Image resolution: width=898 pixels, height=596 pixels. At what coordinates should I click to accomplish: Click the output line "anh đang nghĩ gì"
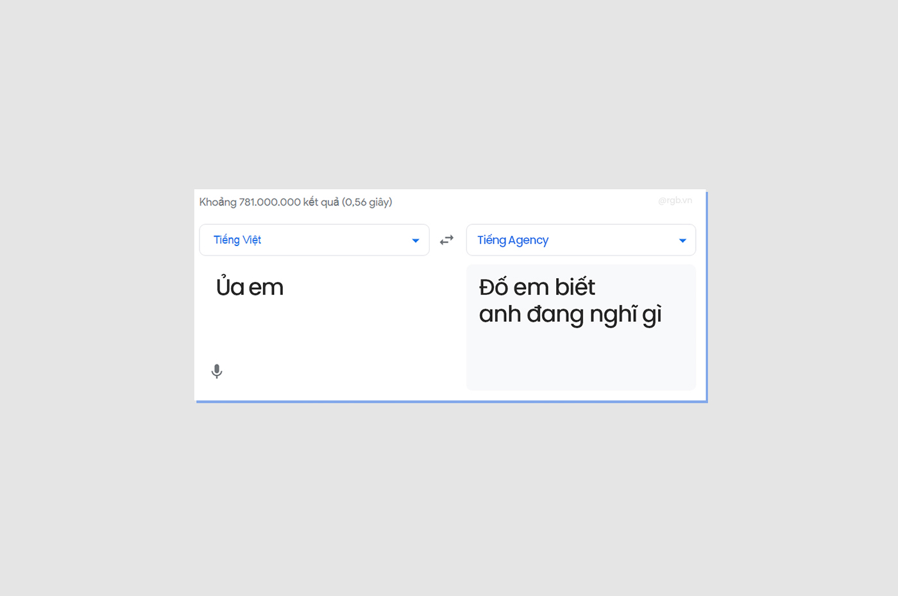pos(570,314)
